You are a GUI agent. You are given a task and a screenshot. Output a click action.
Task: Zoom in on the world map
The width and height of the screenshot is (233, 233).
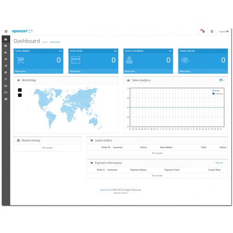pyautogui.click(x=20, y=90)
